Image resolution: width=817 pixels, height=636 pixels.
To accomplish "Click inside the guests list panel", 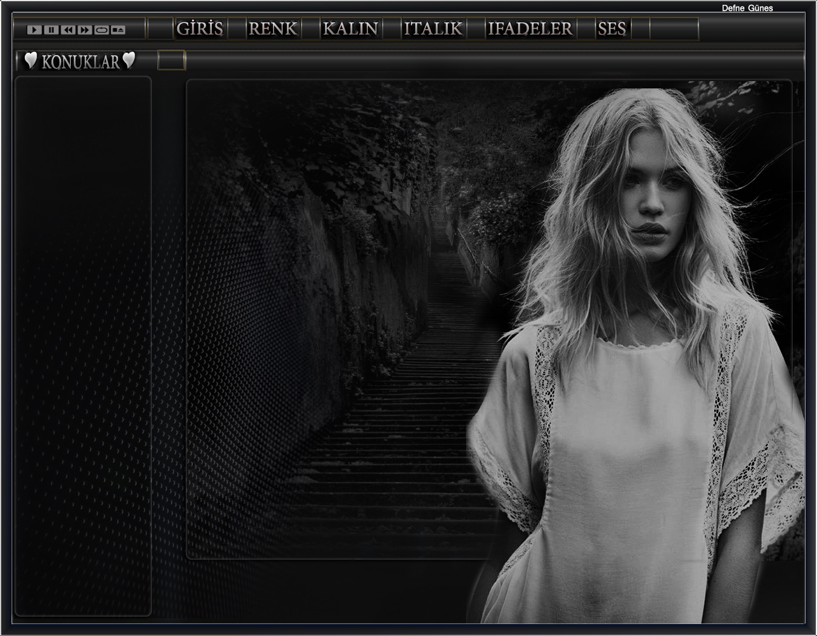I will pos(83,345).
